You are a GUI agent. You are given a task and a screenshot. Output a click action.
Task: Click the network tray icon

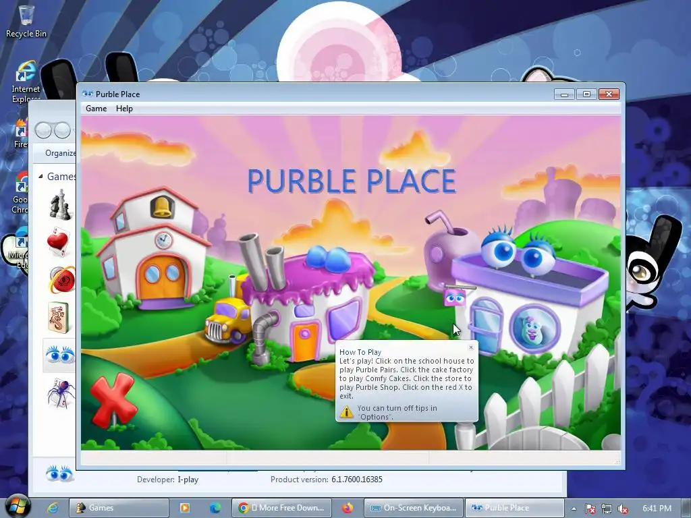pyautogui.click(x=607, y=509)
